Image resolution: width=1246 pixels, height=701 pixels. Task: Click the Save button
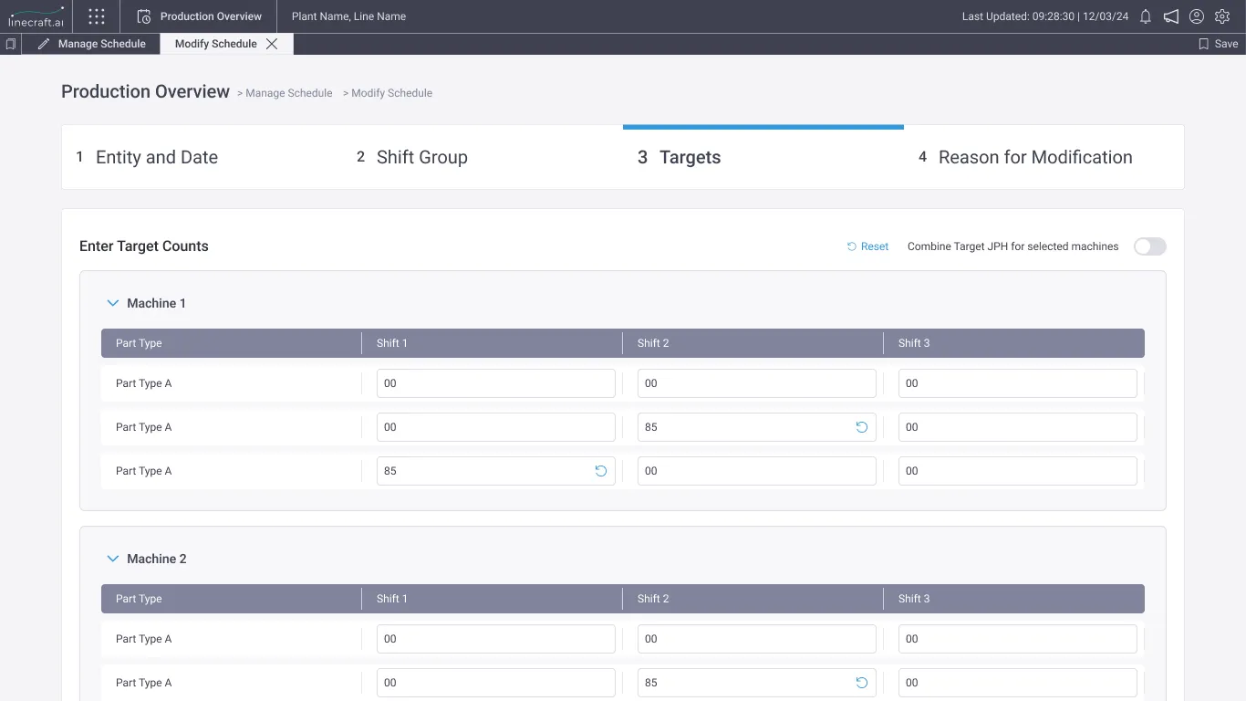point(1219,44)
